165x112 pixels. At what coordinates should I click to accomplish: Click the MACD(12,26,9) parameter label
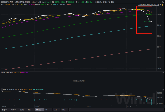(x=9, y=90)
